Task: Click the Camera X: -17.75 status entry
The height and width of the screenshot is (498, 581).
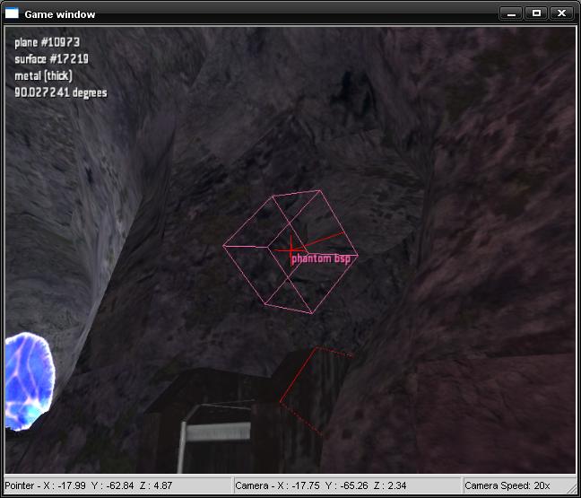Action: click(320, 485)
